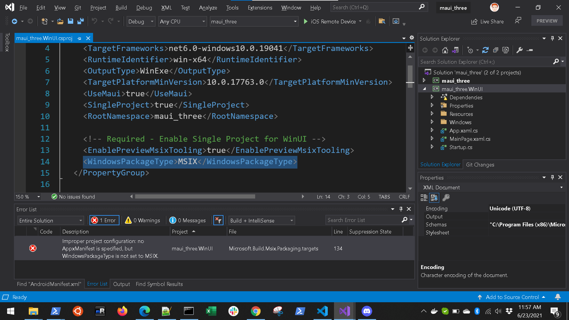The image size is (569, 320).
Task: Open the Debug menu
Action: [x=144, y=7]
